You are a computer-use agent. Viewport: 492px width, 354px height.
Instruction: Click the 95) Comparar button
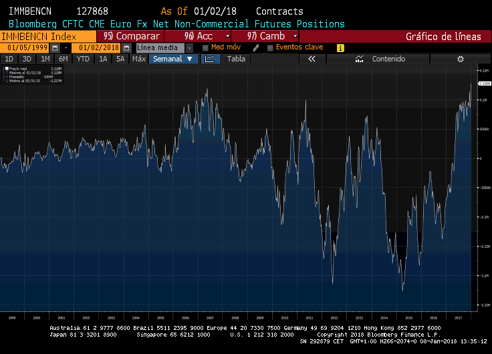pos(130,36)
